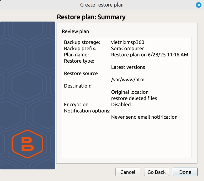Image resolution: width=204 pixels, height=181 pixels.
Task: Click the 'Restore source' label
Action: [81, 74]
